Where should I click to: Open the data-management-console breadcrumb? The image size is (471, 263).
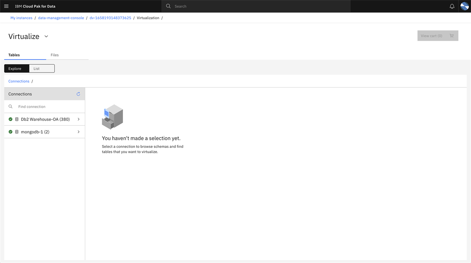(61, 18)
